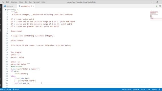
Task: Close the problem1.py tab
Action: [x=33, y=6]
